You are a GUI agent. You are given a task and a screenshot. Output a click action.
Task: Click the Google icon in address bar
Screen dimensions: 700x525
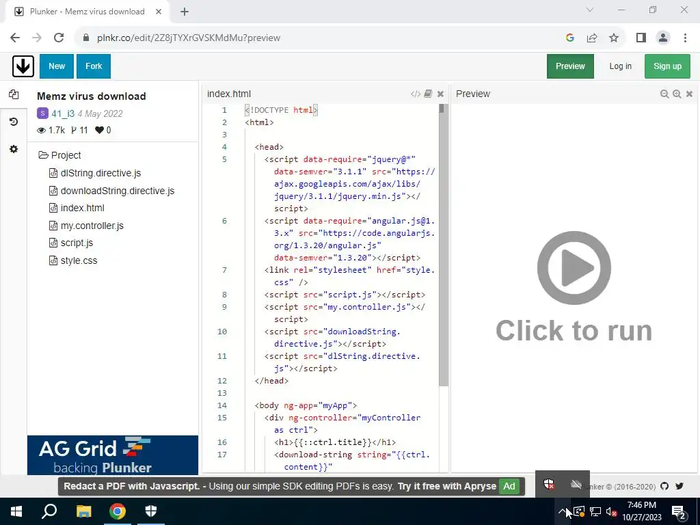569,38
